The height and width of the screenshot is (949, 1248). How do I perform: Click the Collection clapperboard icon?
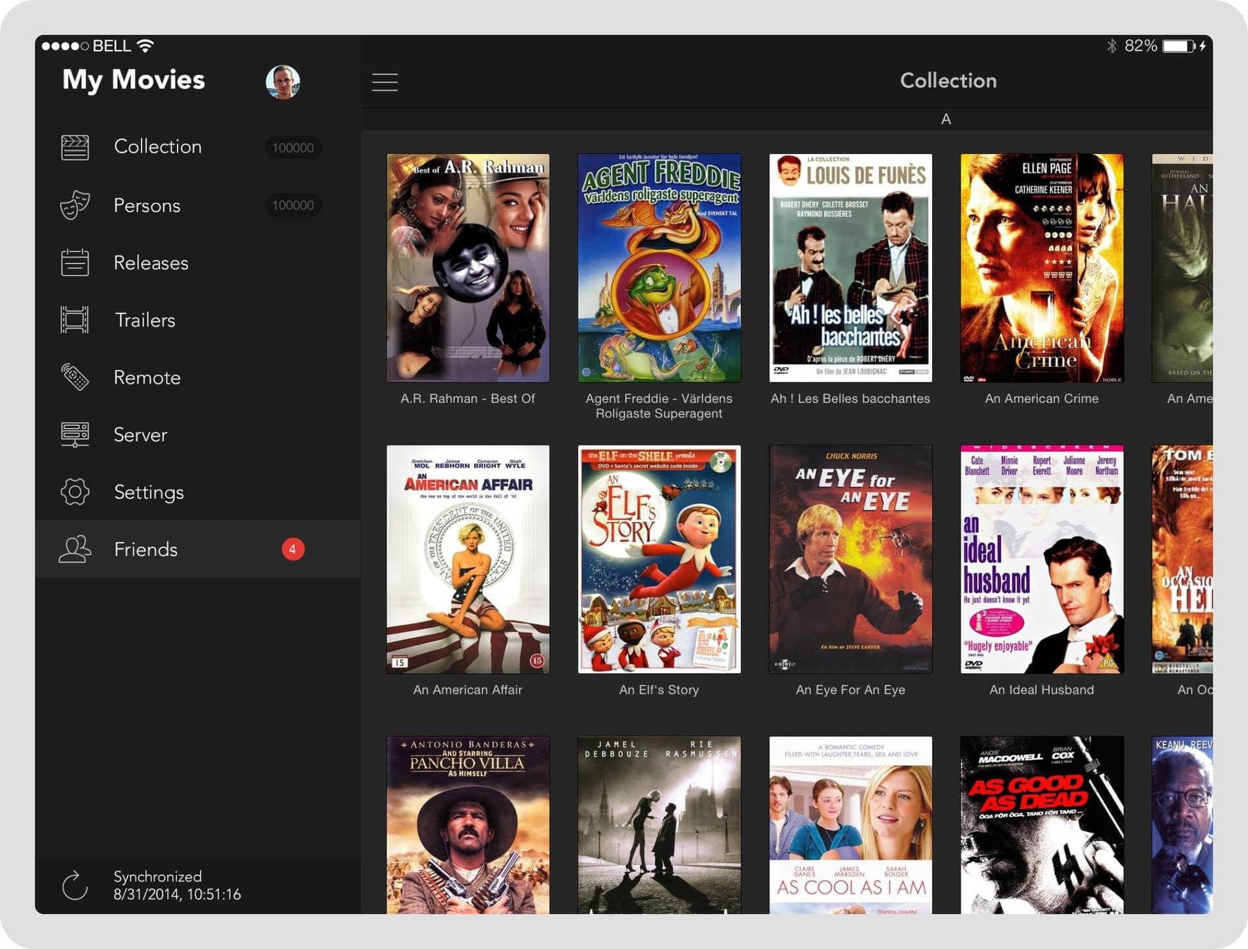(x=75, y=148)
